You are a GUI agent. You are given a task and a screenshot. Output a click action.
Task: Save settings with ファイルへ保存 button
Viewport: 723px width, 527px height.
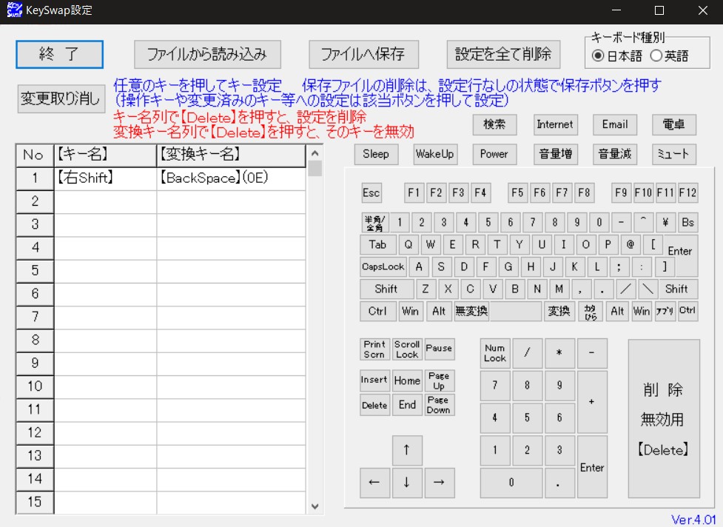pos(363,55)
